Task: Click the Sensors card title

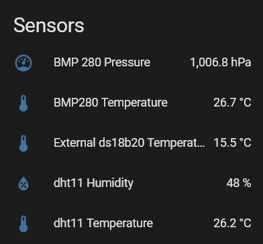Action: [x=49, y=25]
